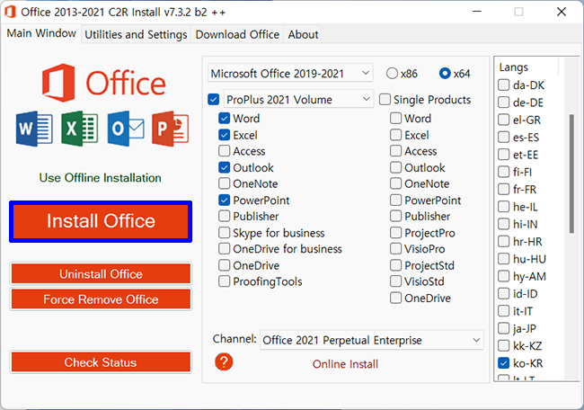Switch to Main Window tab
The height and width of the screenshot is (410, 584).
tap(41, 33)
